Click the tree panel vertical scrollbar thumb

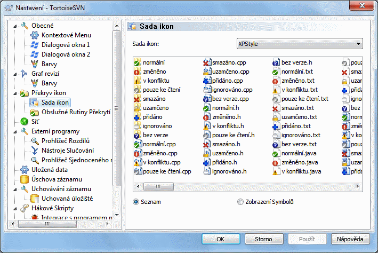point(117,108)
